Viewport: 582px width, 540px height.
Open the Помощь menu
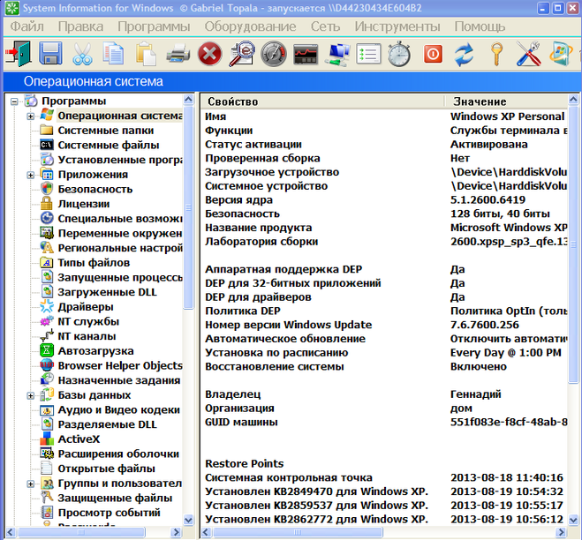pos(480,26)
